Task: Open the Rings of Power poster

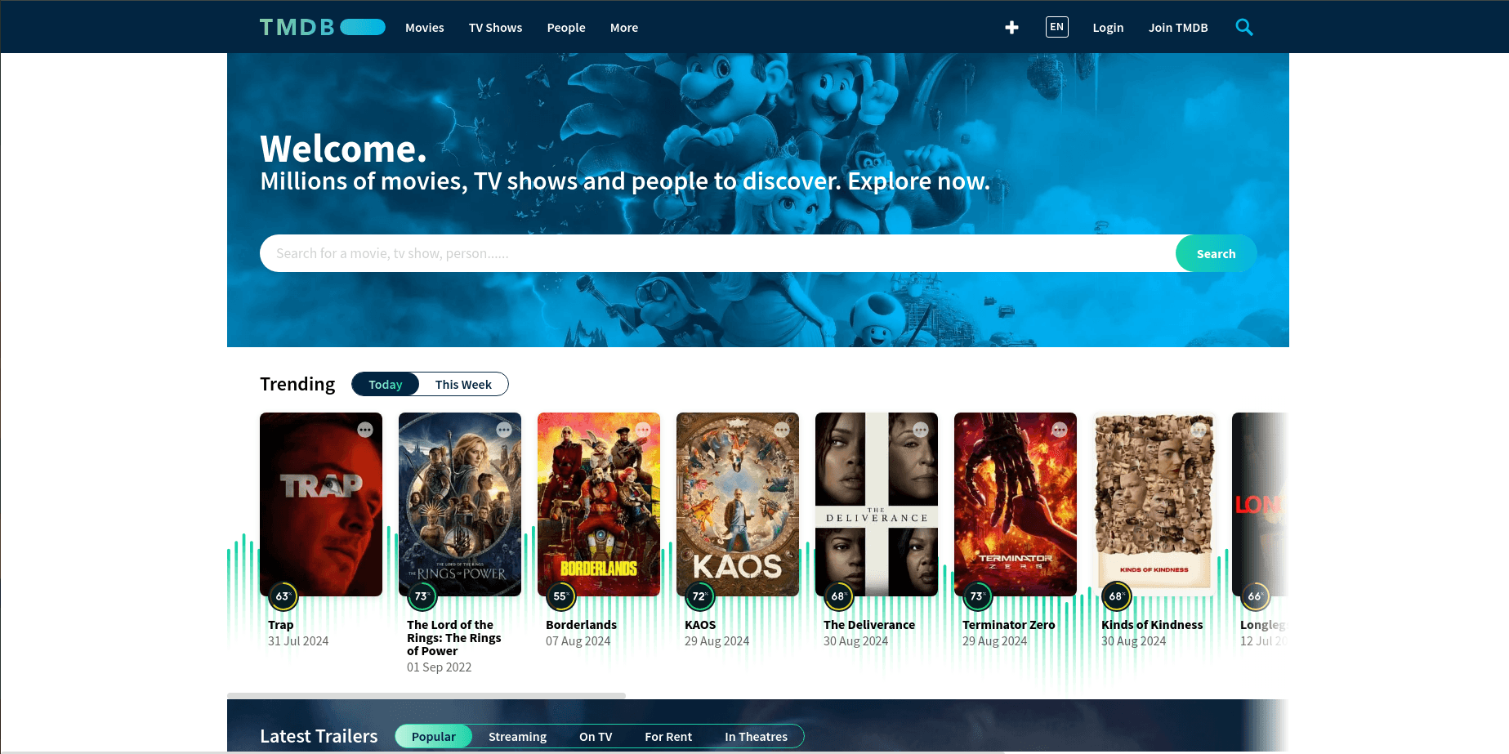Action: point(460,504)
